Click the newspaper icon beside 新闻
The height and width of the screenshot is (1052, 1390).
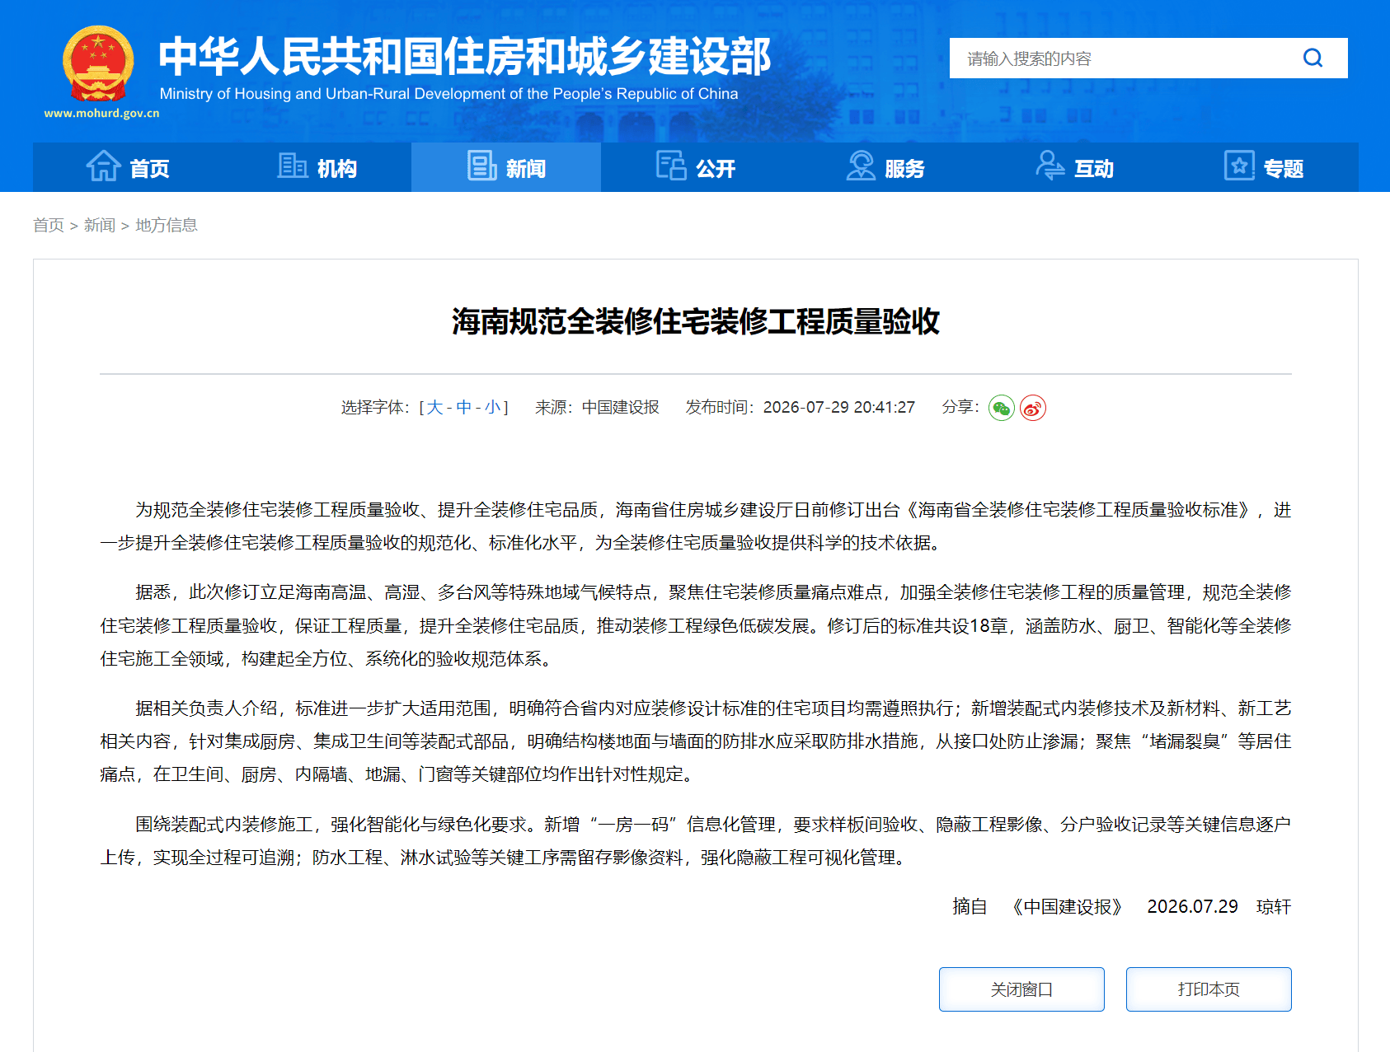482,166
